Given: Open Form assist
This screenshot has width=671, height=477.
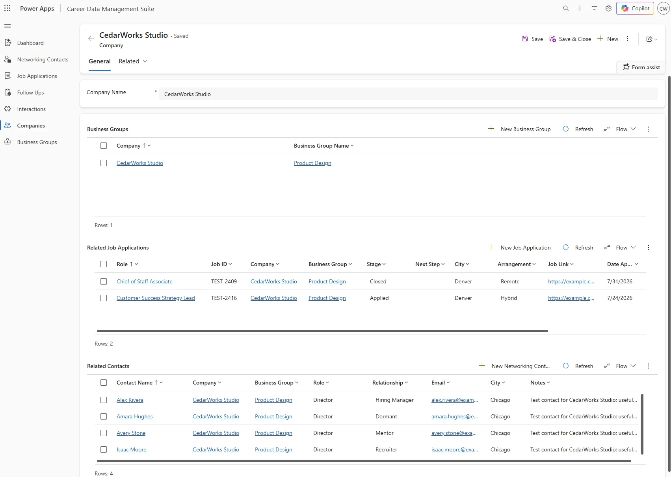Looking at the screenshot, I should pos(641,67).
